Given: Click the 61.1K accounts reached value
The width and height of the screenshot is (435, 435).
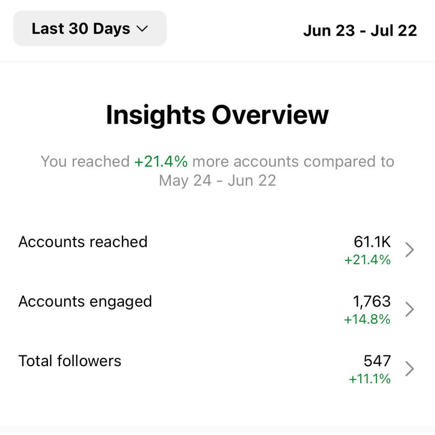Looking at the screenshot, I should 372,242.
